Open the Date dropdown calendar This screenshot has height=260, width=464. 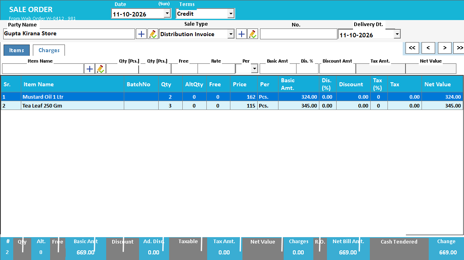(167, 13)
